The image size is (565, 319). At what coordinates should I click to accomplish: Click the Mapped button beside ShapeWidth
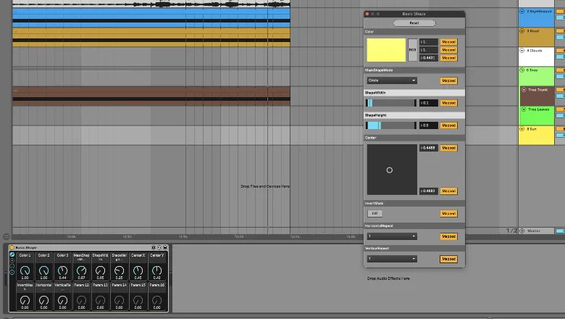[448, 103]
